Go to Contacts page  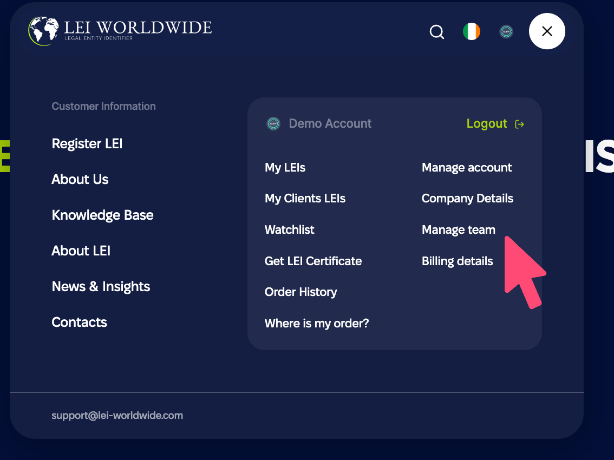[x=79, y=322]
